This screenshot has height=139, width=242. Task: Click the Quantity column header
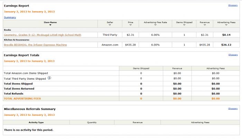click(x=92, y=122)
